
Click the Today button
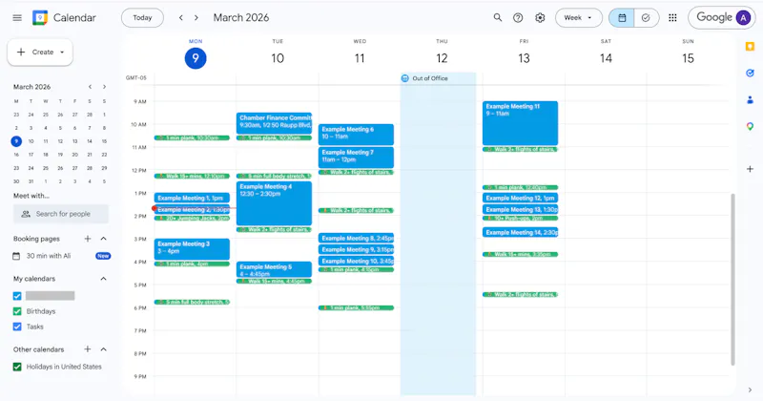coord(142,17)
